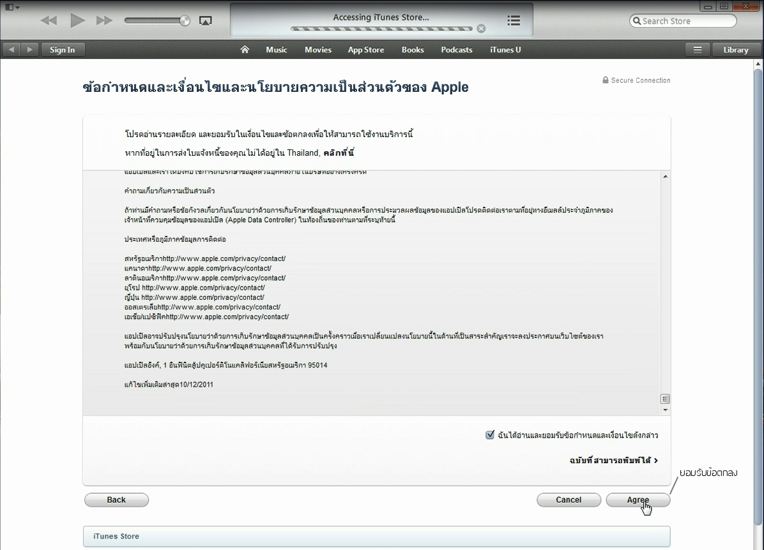Click the คลิกที่นี่ link

click(x=339, y=153)
